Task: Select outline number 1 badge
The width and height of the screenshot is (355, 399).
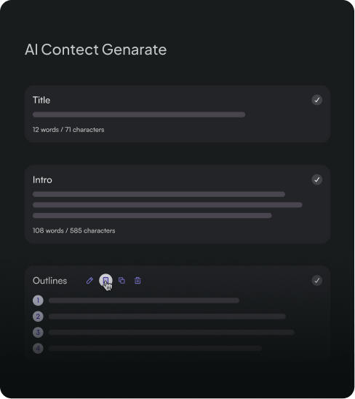Action: tap(38, 301)
